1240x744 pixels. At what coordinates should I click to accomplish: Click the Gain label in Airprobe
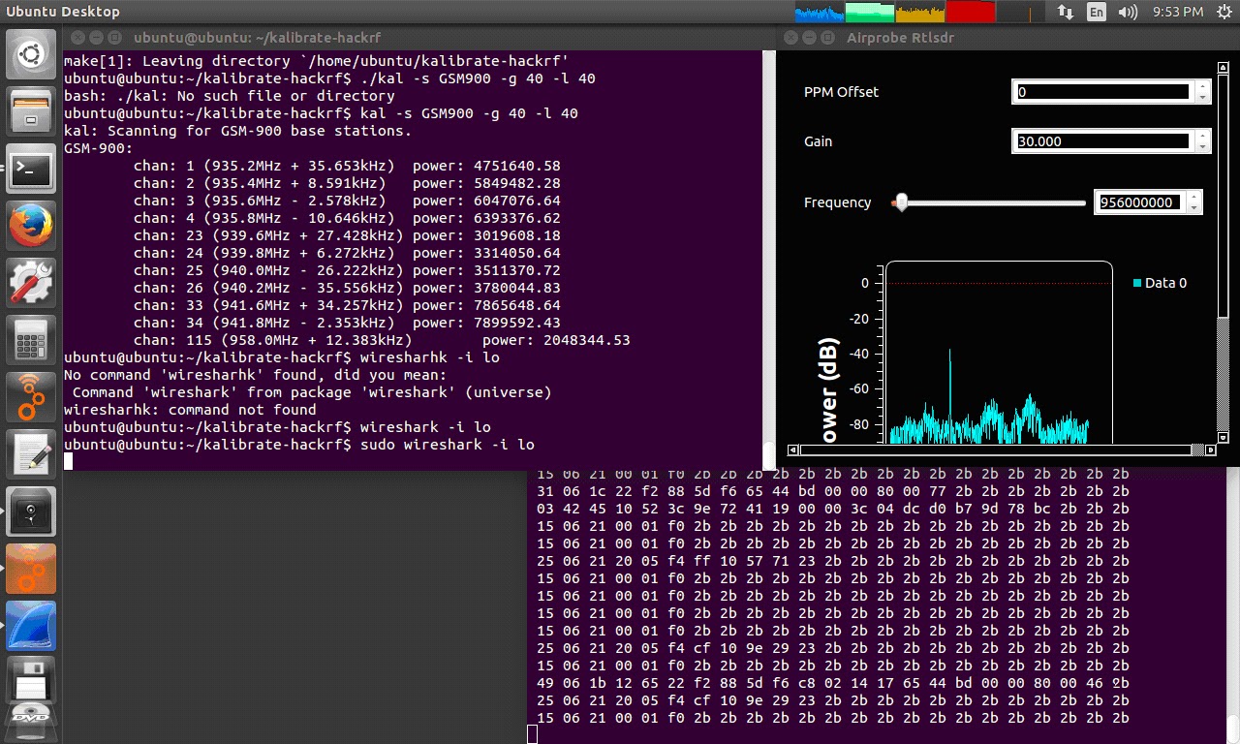818,141
